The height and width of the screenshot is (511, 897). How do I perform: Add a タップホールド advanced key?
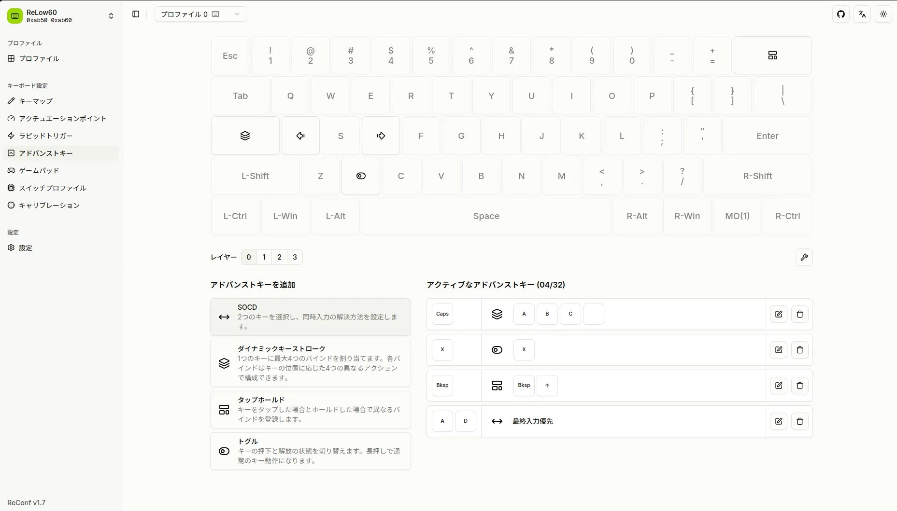[311, 410]
